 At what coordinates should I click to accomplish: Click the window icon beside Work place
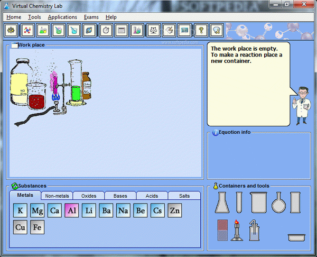[x=15, y=45]
